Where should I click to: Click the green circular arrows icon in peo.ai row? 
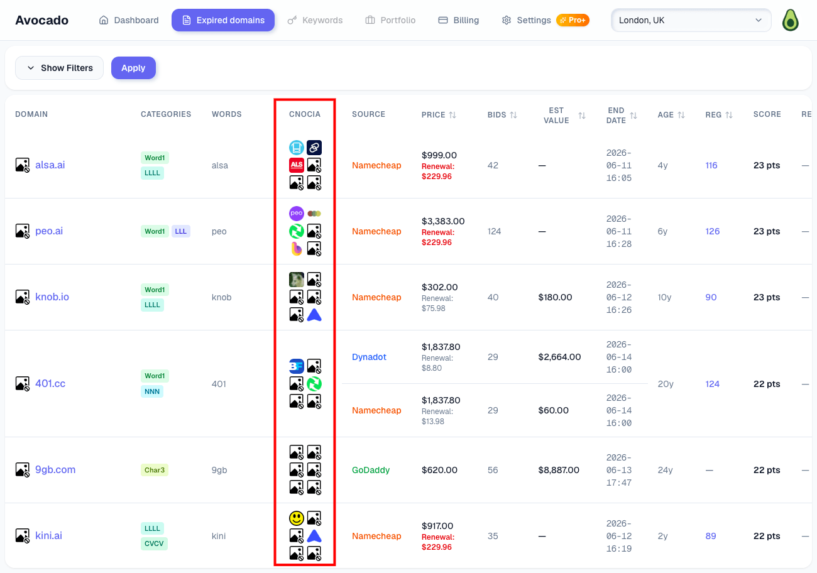pyautogui.click(x=297, y=231)
